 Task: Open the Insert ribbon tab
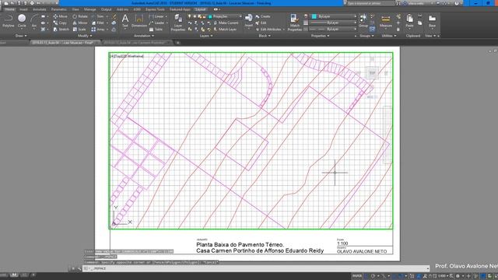coord(23,9)
